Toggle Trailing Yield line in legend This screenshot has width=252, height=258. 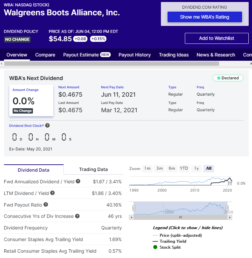[x=170, y=241]
